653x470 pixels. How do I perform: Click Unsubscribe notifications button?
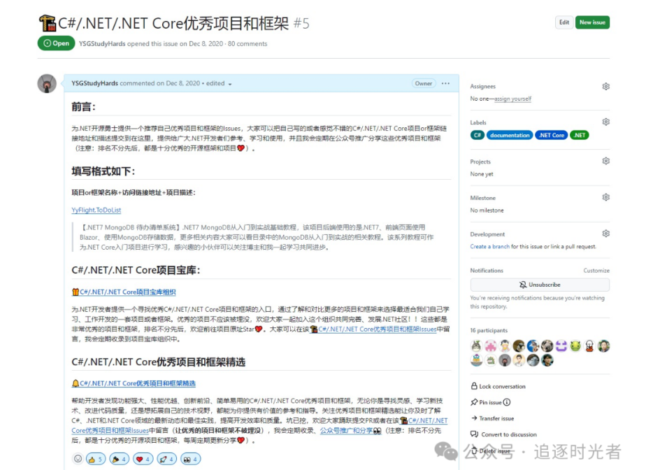click(x=540, y=285)
